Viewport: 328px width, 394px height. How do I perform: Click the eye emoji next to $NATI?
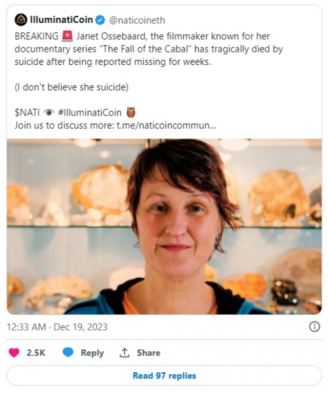tap(49, 112)
